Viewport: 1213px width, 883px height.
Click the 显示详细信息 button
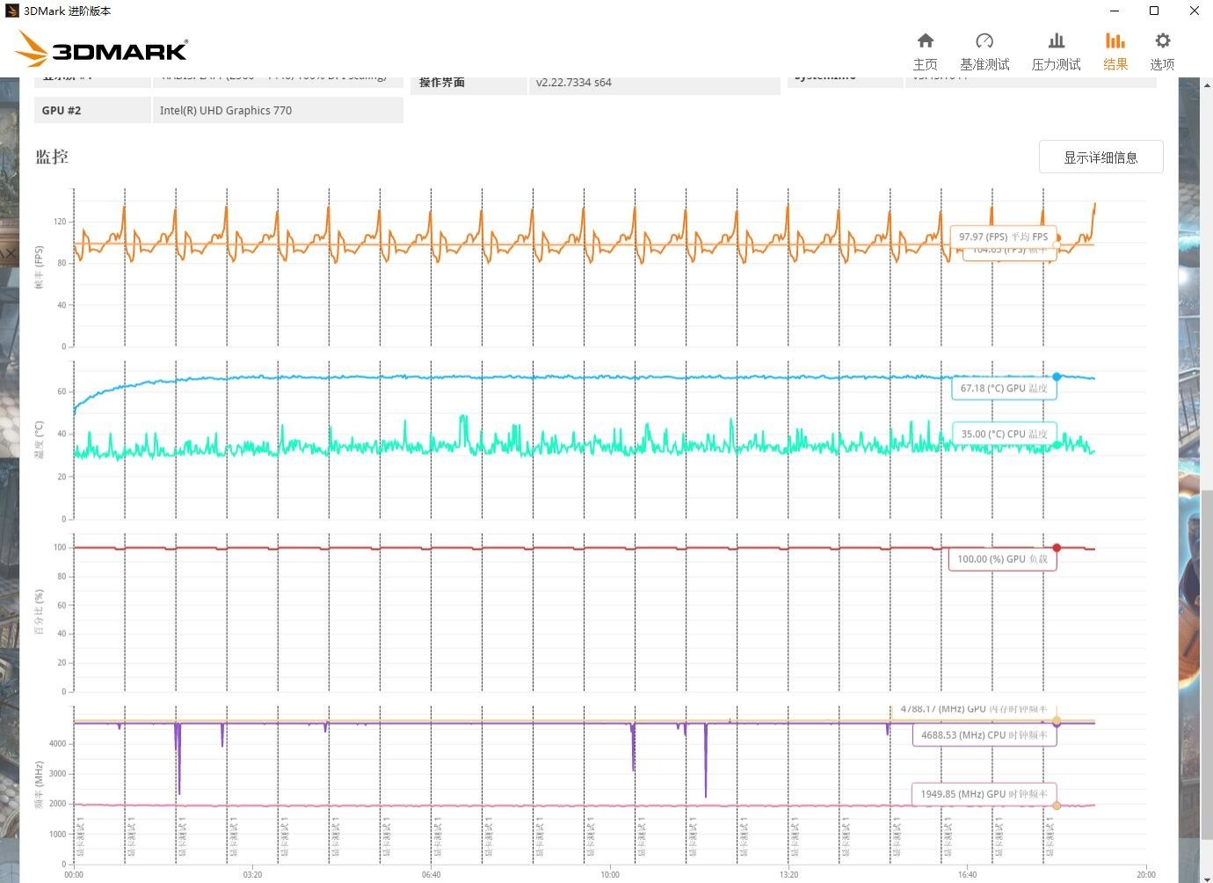[1100, 157]
